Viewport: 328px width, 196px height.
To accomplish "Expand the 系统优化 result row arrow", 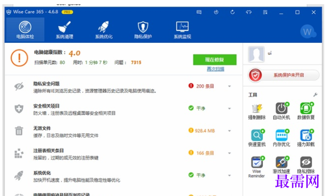I will [x=229, y=176].
